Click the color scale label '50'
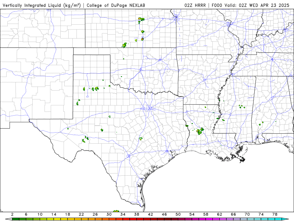 [178, 214]
